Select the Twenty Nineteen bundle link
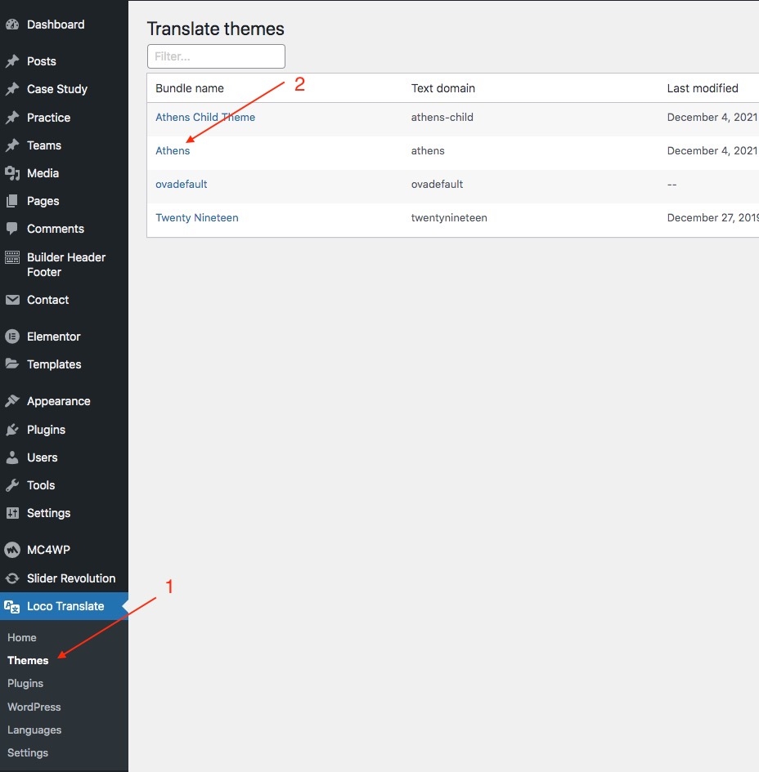This screenshot has height=772, width=759. tap(197, 218)
